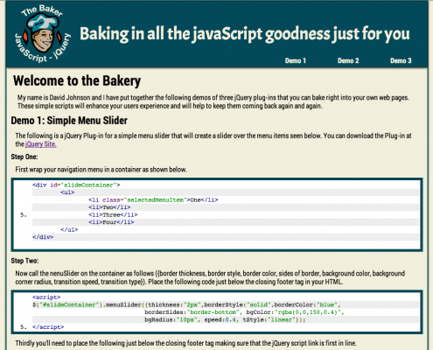This screenshot has width=433, height=350.
Task: Click the selectedMenuItem One list item code line
Action: point(153,199)
